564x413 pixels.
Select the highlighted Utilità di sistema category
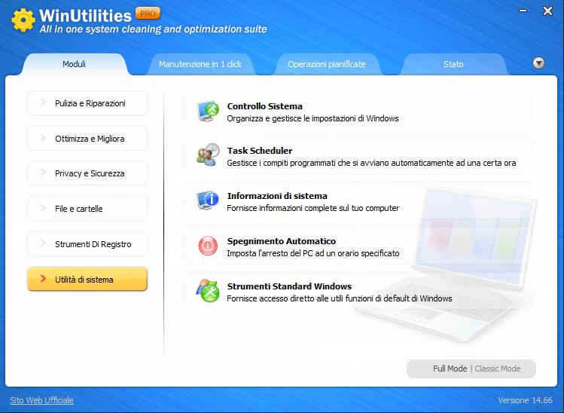[87, 279]
